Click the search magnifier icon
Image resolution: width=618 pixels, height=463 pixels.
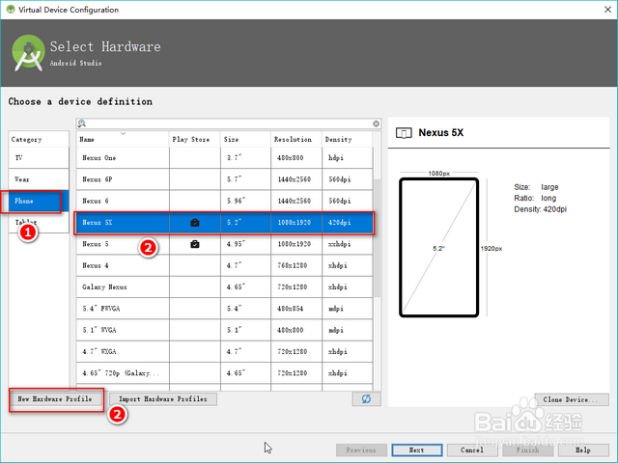81,123
